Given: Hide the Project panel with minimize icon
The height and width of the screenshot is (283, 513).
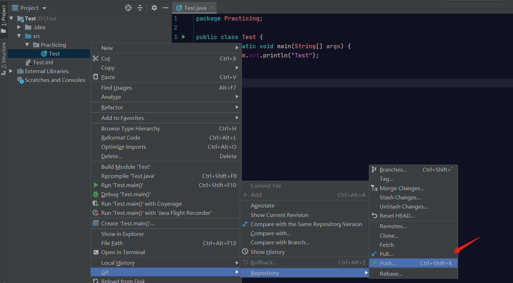Looking at the screenshot, I should (166, 8).
